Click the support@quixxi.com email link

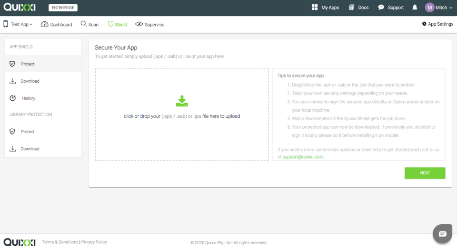click(303, 157)
